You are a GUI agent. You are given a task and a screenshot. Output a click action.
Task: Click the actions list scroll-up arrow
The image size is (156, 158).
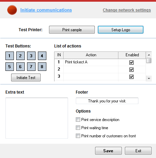(x=149, y=55)
